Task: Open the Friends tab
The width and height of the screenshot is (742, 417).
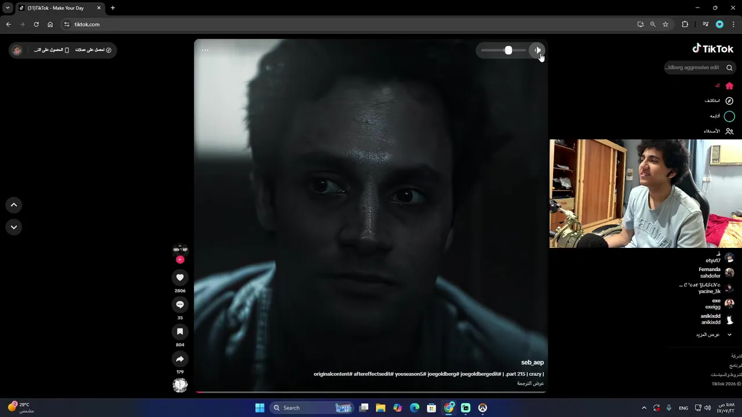Action: pyautogui.click(x=719, y=131)
